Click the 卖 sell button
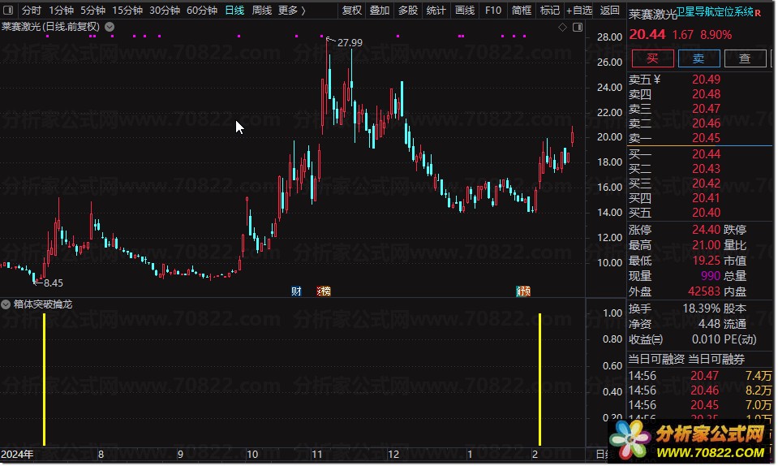Viewport: 778px width, 466px height. [x=698, y=58]
